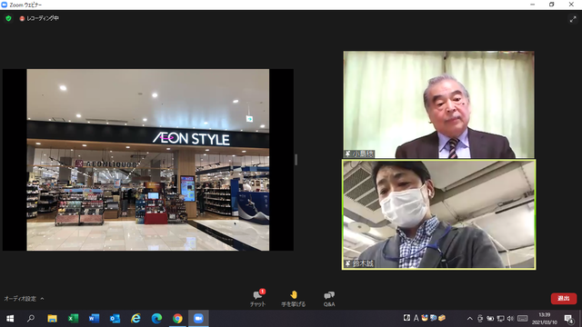
Task: Select the 小島 speaker video tile
Action: (x=438, y=104)
